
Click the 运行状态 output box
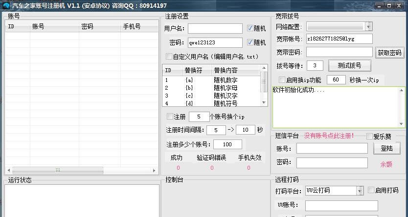82,201
